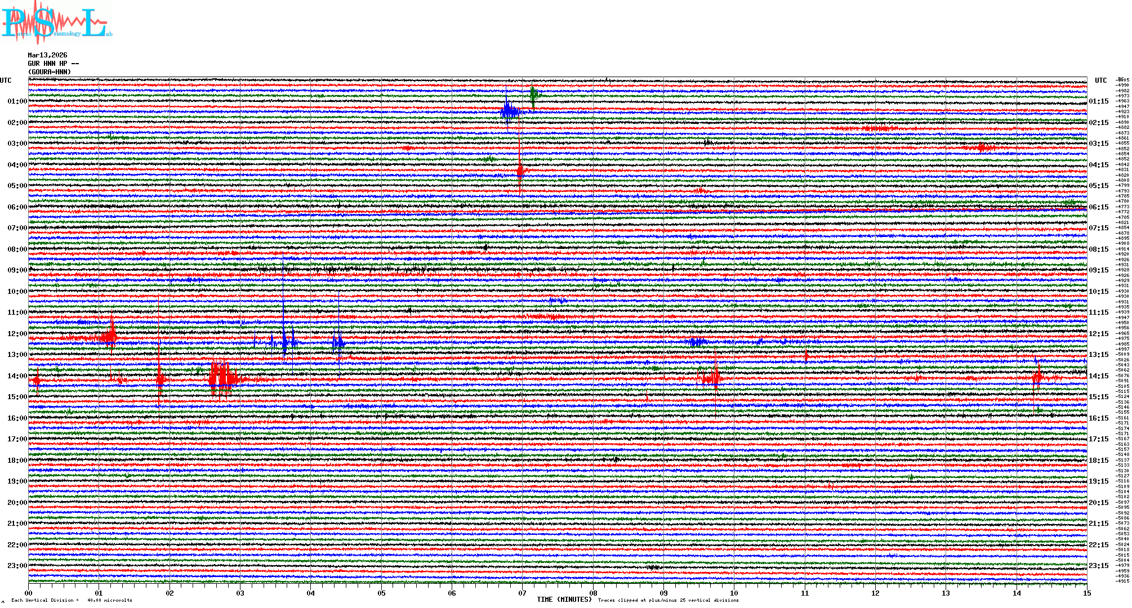This screenshot has width=1132, height=608.
Task: Click the green spike event near top center
Action: point(533,95)
